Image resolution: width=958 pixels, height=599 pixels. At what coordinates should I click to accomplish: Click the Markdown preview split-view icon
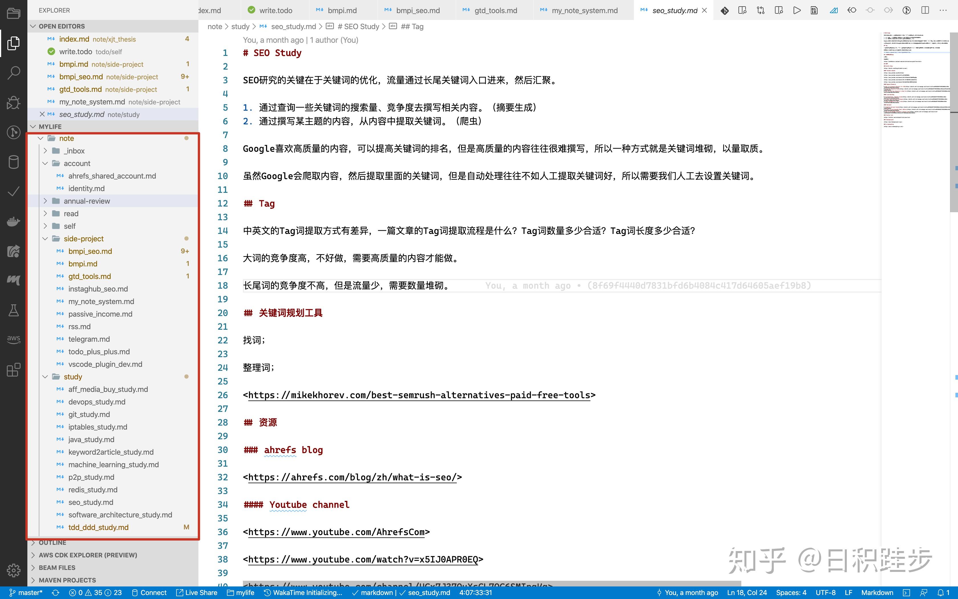tap(778, 10)
